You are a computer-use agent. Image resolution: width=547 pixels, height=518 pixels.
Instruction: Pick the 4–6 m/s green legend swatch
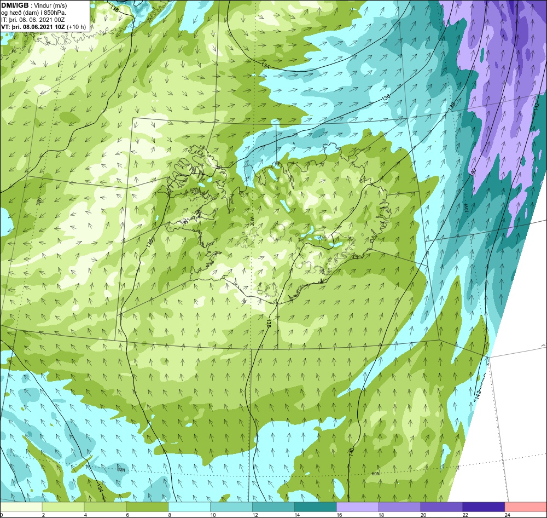click(105, 507)
